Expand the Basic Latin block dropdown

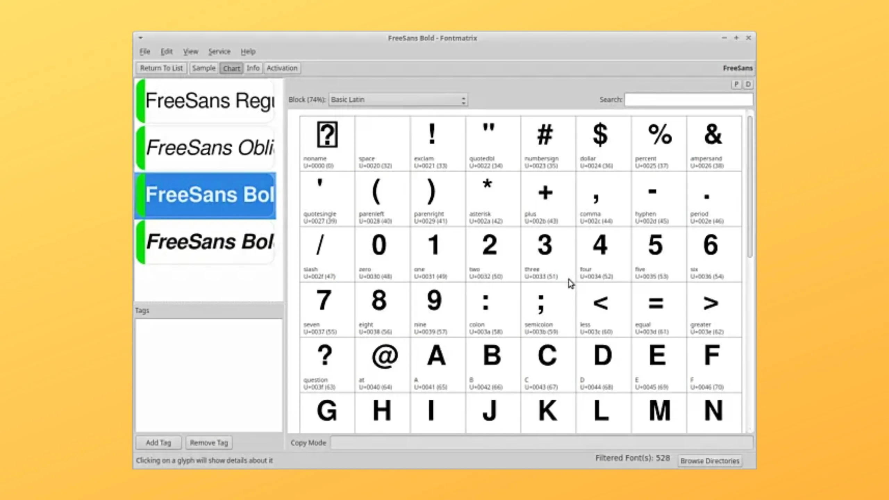(398, 100)
